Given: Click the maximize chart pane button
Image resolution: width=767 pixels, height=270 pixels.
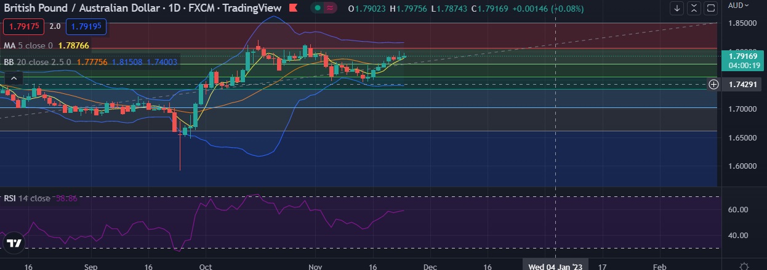Looking at the screenshot, I should pos(710,8).
